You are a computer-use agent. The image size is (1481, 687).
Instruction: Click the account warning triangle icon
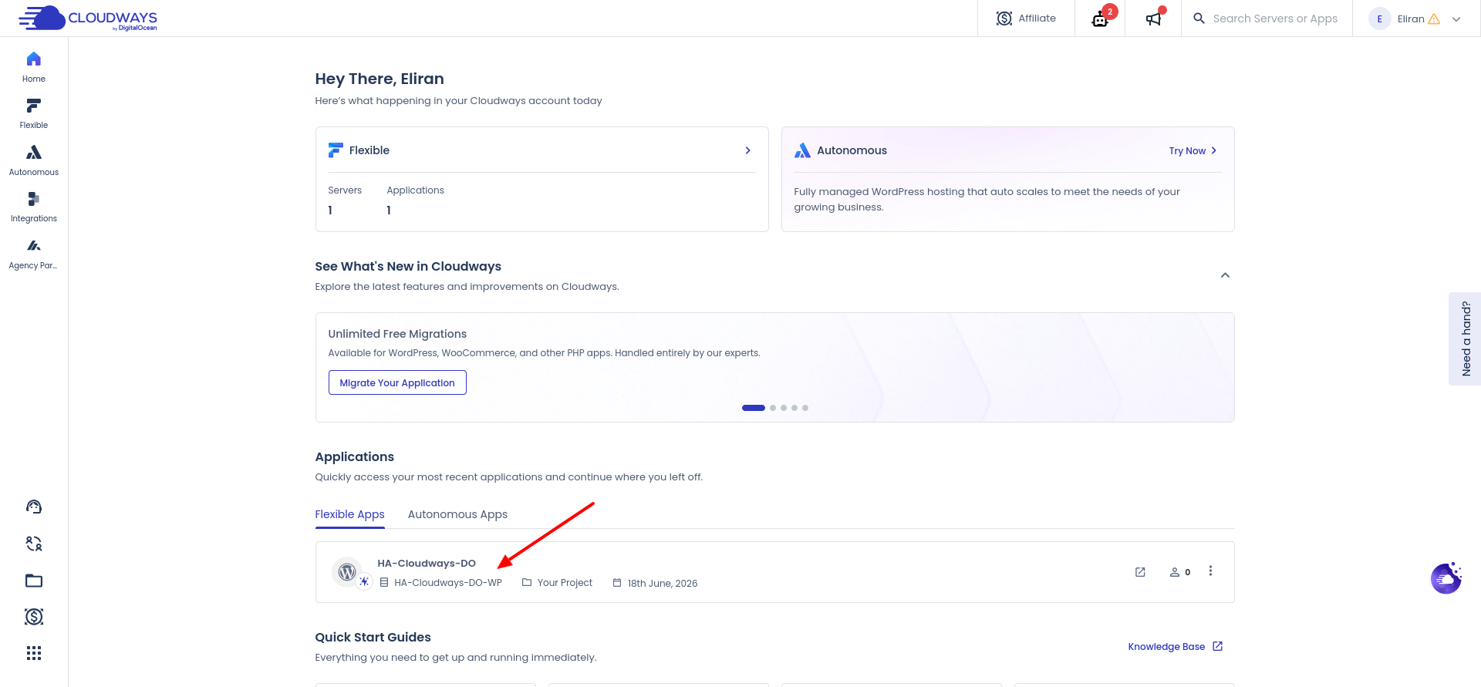[1434, 19]
